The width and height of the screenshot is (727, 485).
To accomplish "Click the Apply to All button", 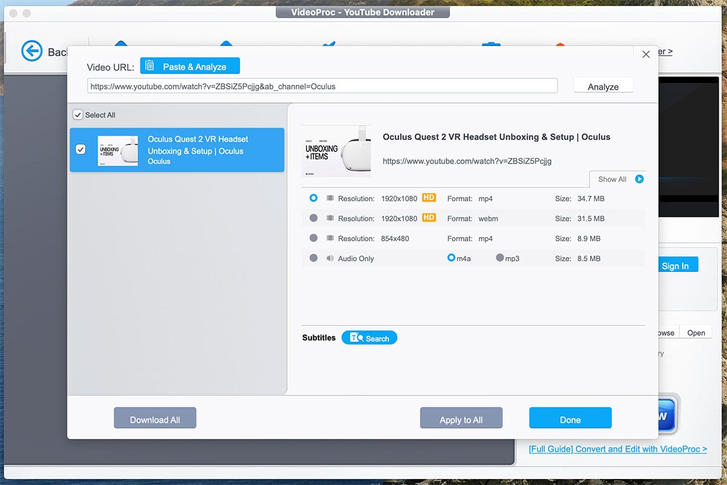I will (x=461, y=418).
